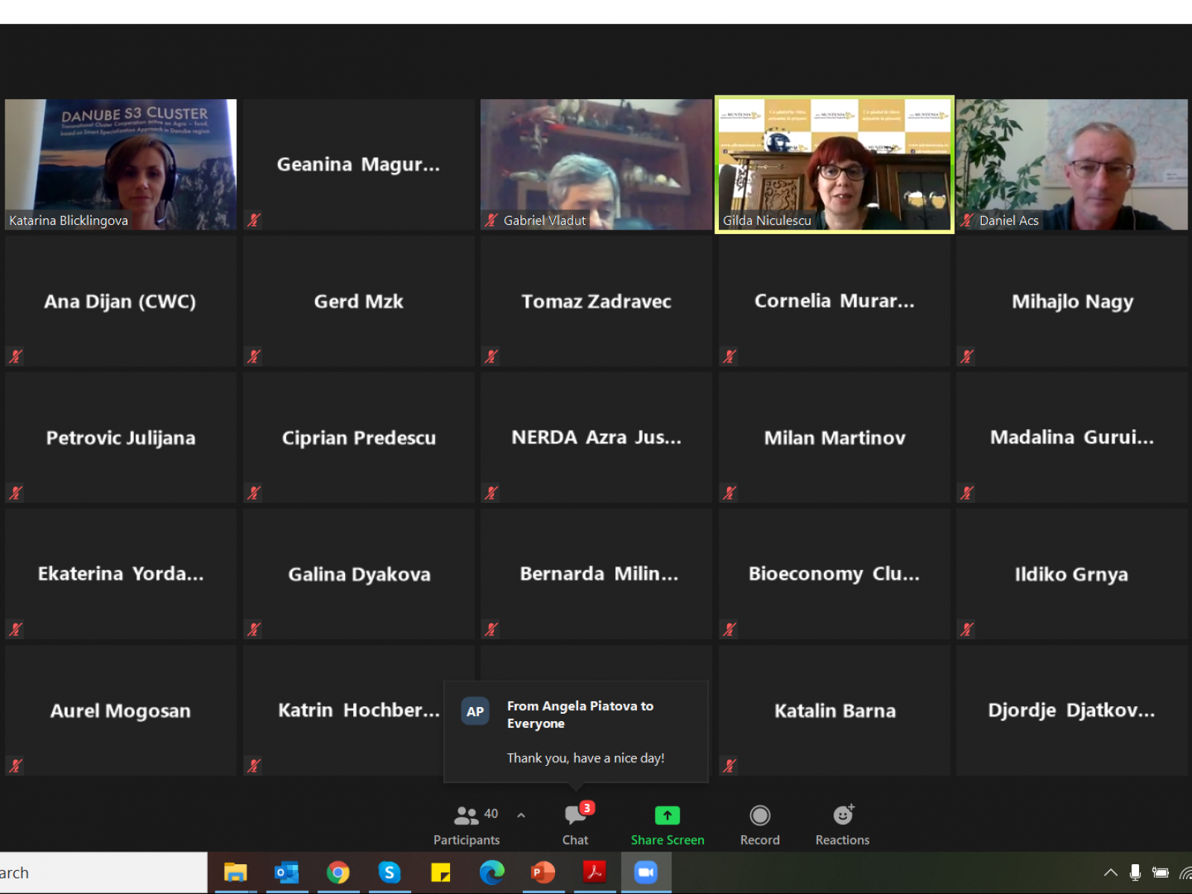The height and width of the screenshot is (894, 1192).
Task: Open File Explorer from the taskbar
Action: 235,872
